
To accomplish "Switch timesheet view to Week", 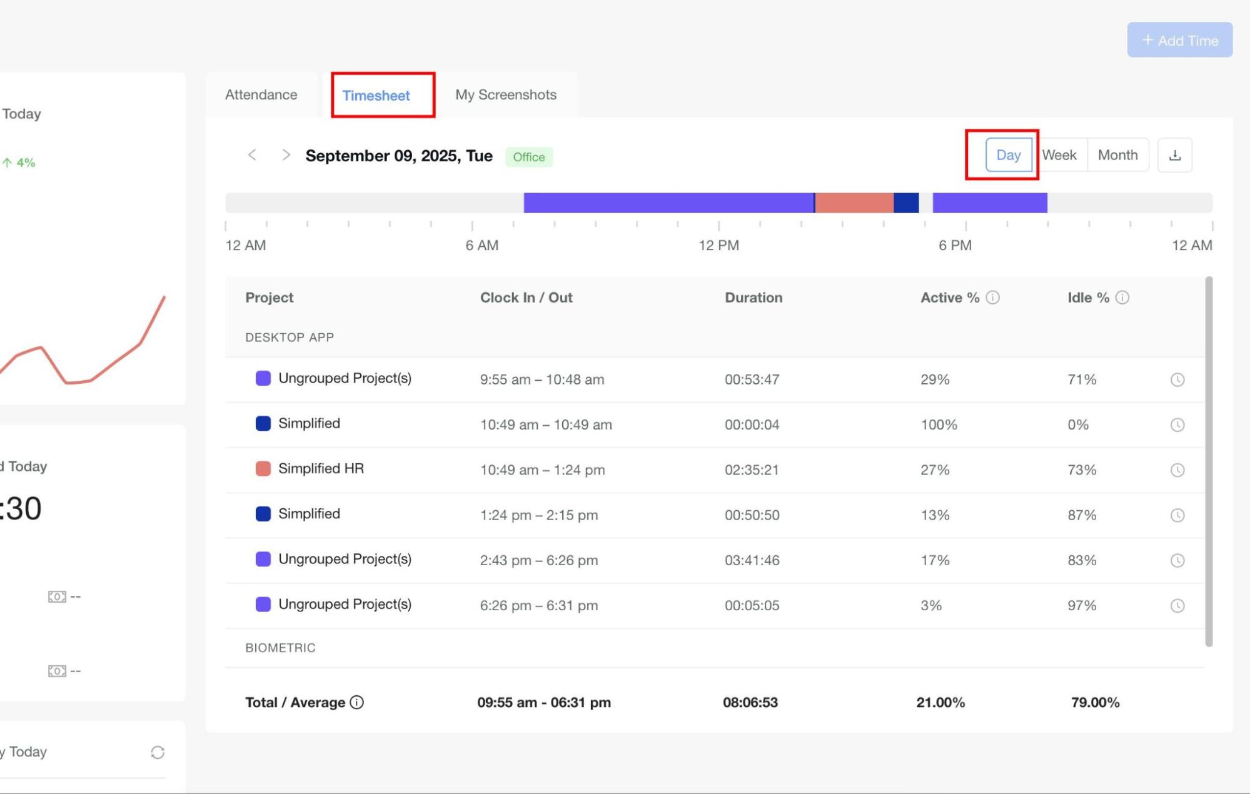I will tap(1059, 155).
